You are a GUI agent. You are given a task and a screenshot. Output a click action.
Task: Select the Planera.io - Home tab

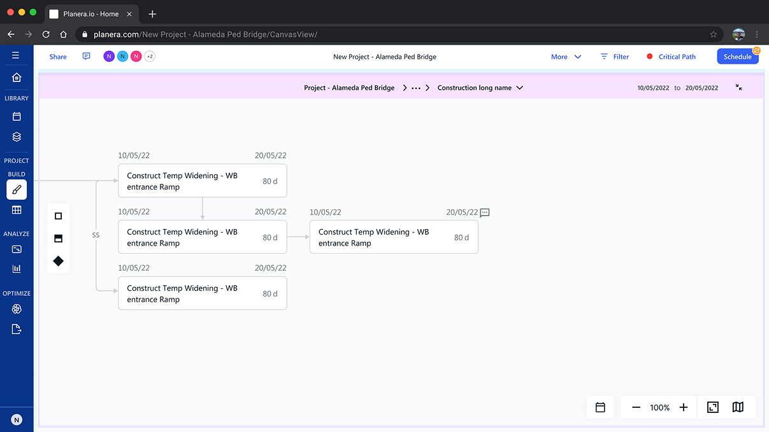(92, 13)
